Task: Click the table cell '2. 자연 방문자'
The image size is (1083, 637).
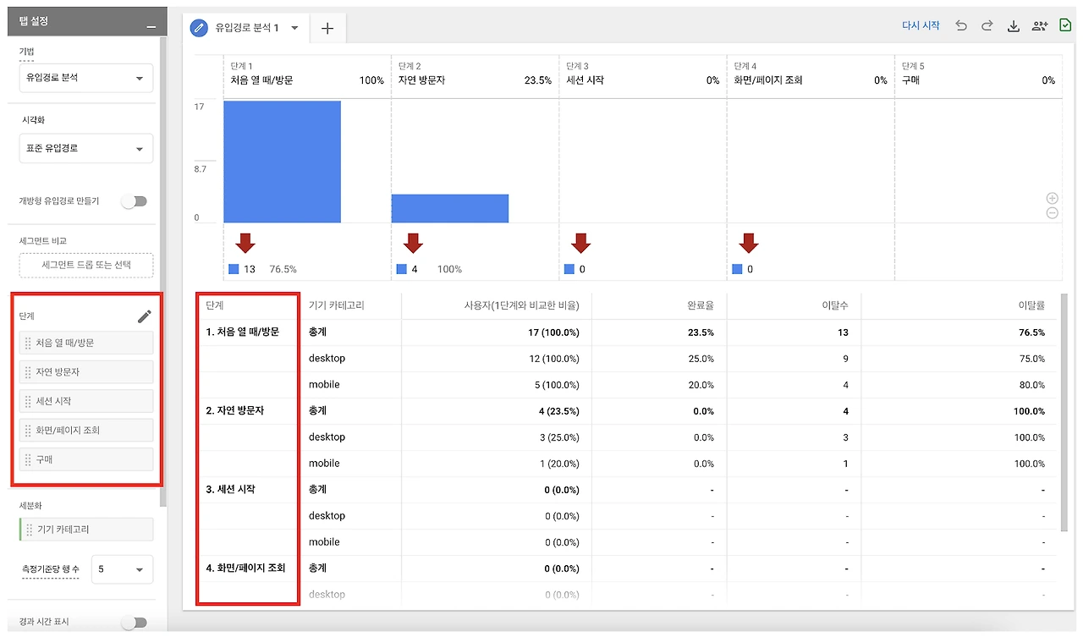Action: (235, 411)
